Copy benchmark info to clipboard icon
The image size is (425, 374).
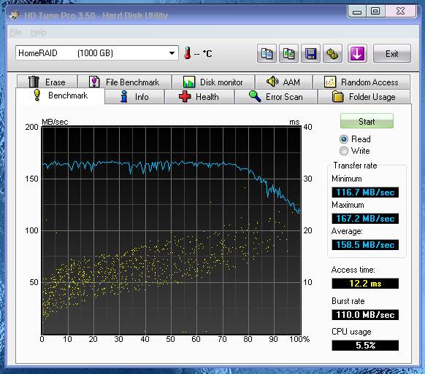(267, 53)
